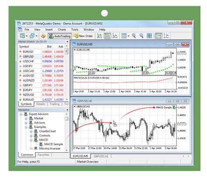
Task: Switch to the Details tab in Market Watch
Action: (41, 104)
